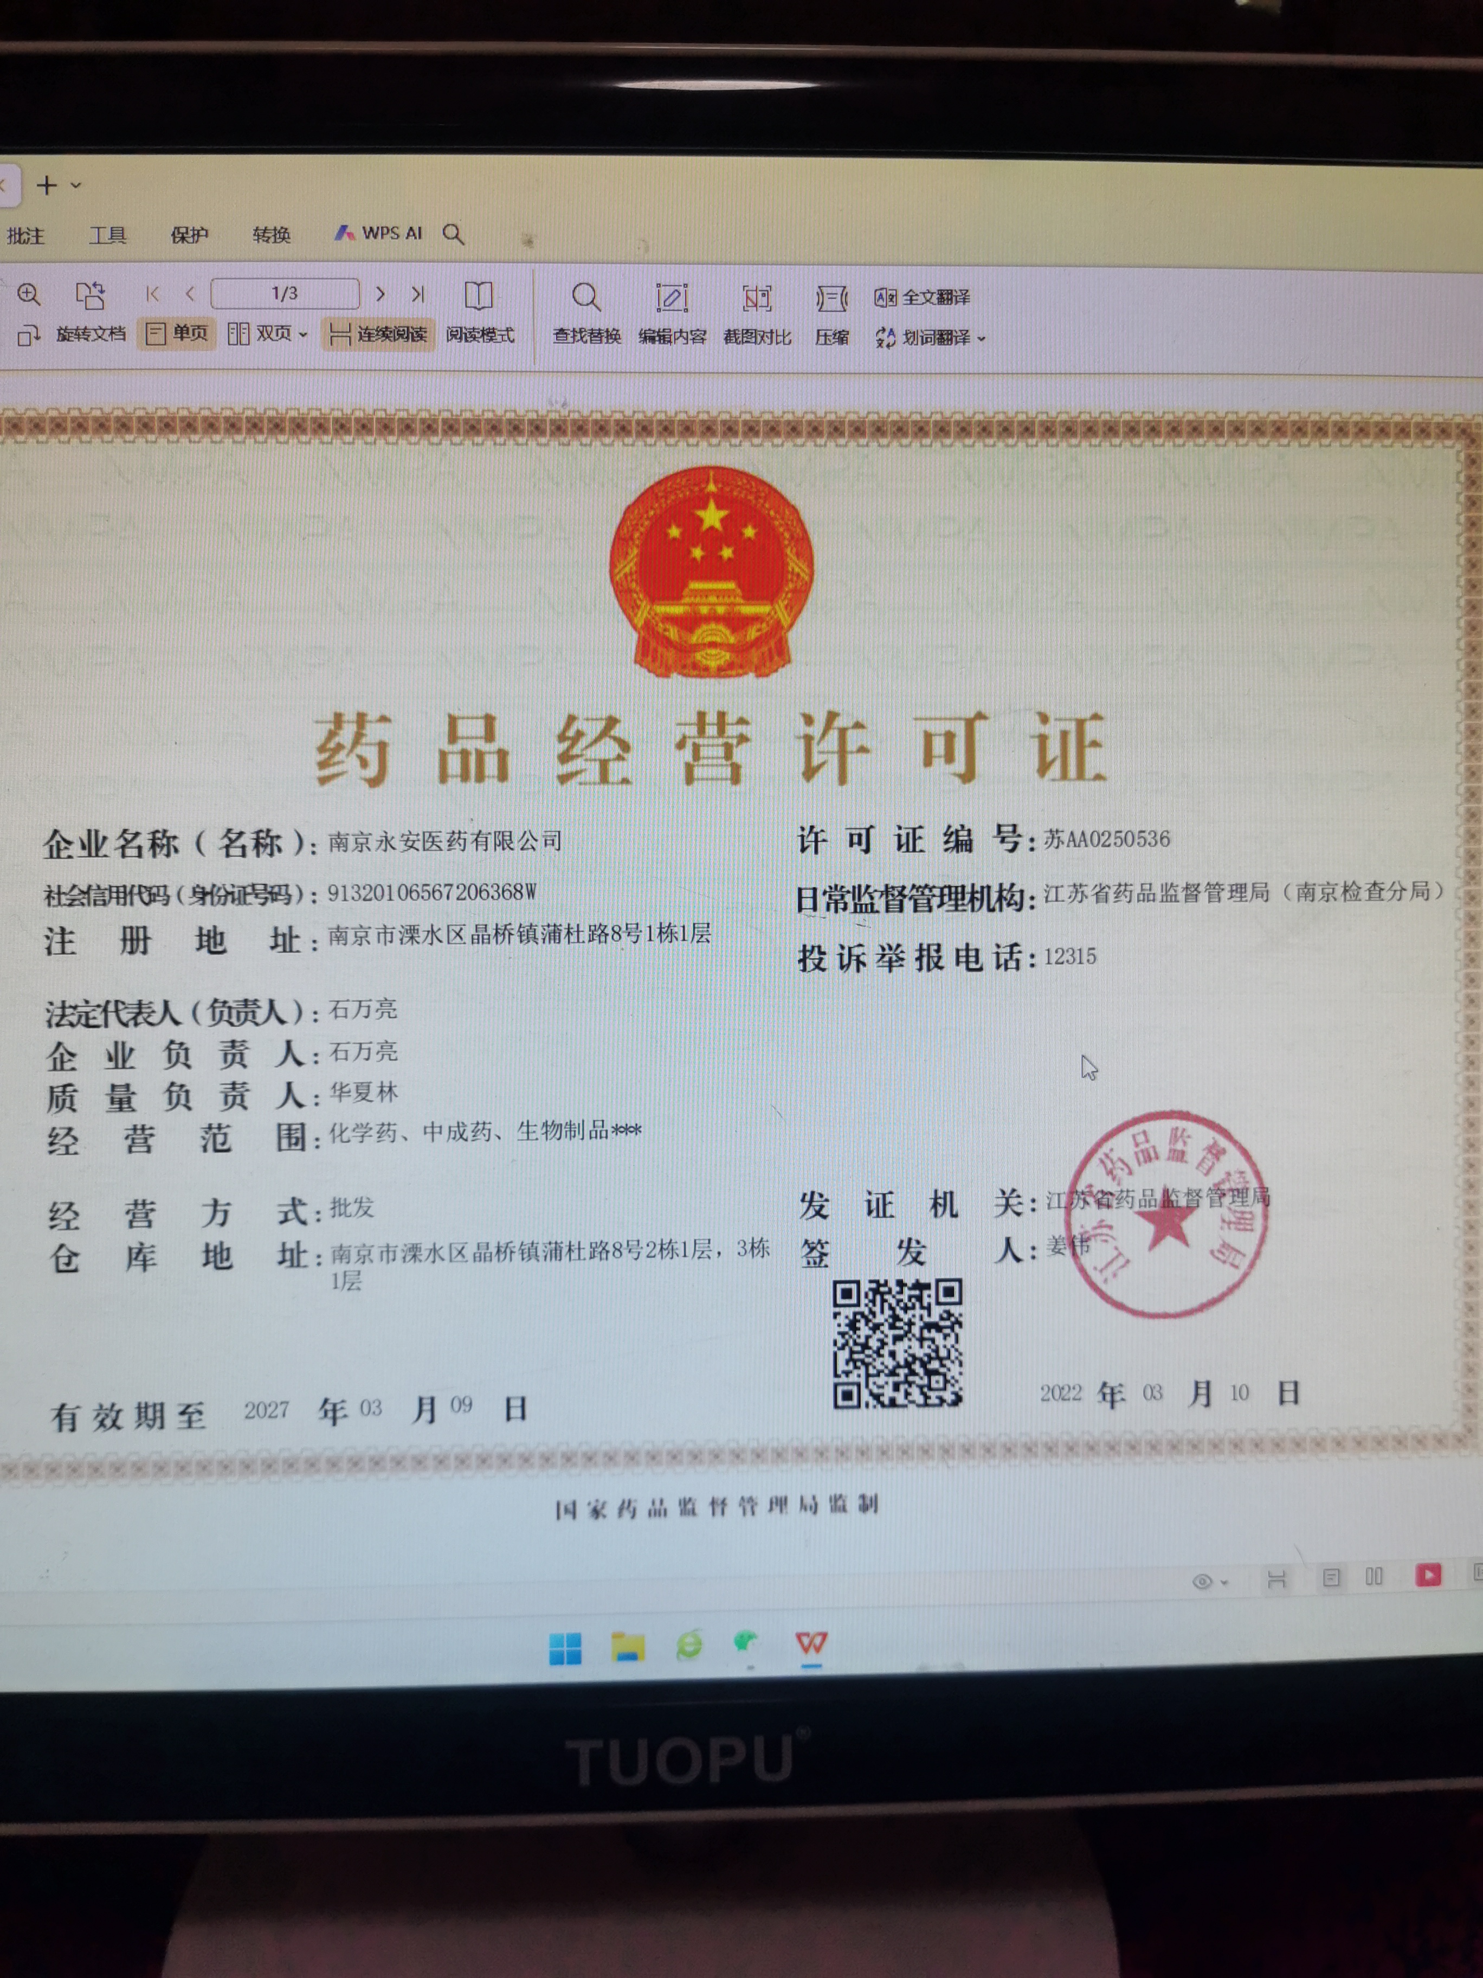Click the zoom-in magnifier icon in toolbar

pyautogui.click(x=29, y=293)
